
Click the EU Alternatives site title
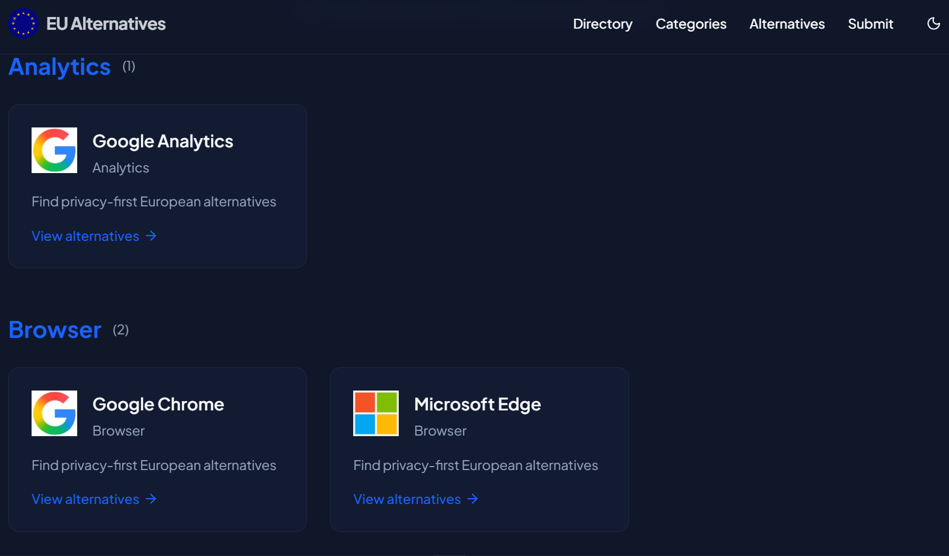[x=106, y=24]
